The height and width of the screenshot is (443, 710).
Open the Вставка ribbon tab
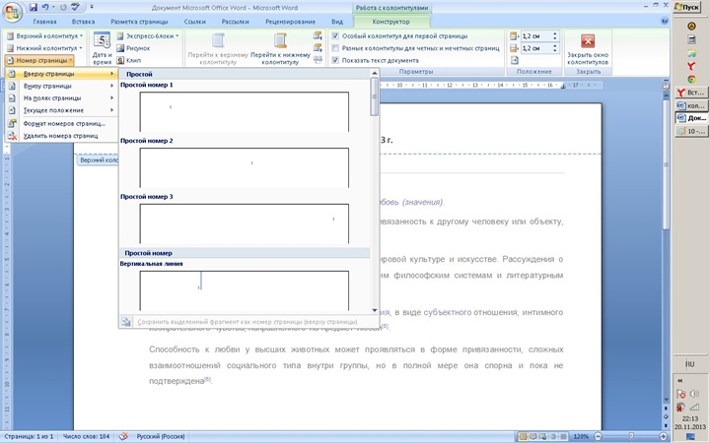83,22
